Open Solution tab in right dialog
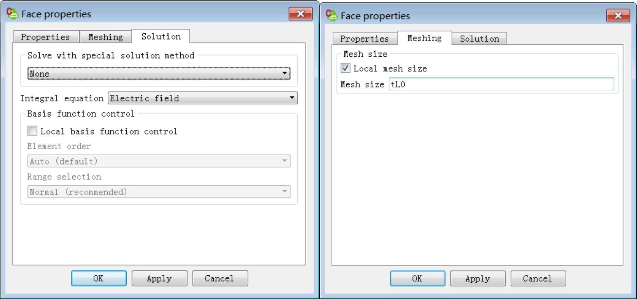This screenshot has height=299, width=637. tap(479, 38)
